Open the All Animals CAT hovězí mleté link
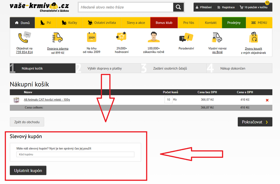 click(47, 100)
